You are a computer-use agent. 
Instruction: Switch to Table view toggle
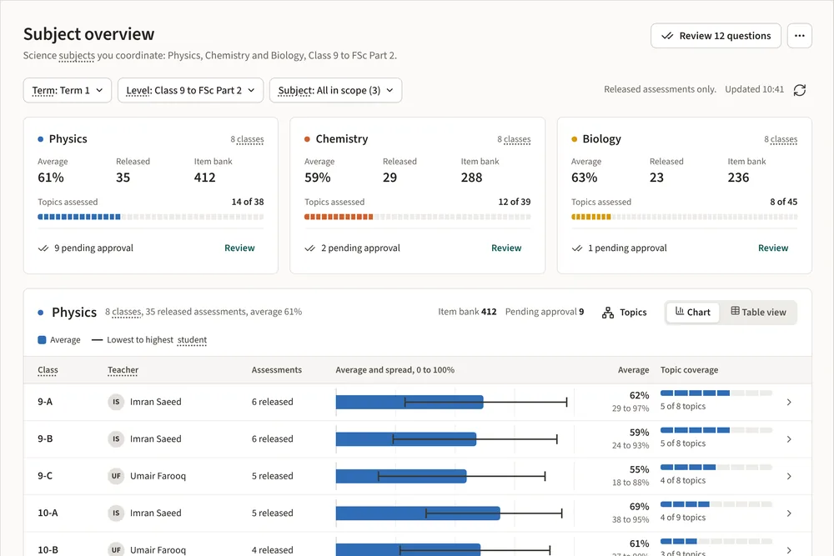tap(758, 312)
